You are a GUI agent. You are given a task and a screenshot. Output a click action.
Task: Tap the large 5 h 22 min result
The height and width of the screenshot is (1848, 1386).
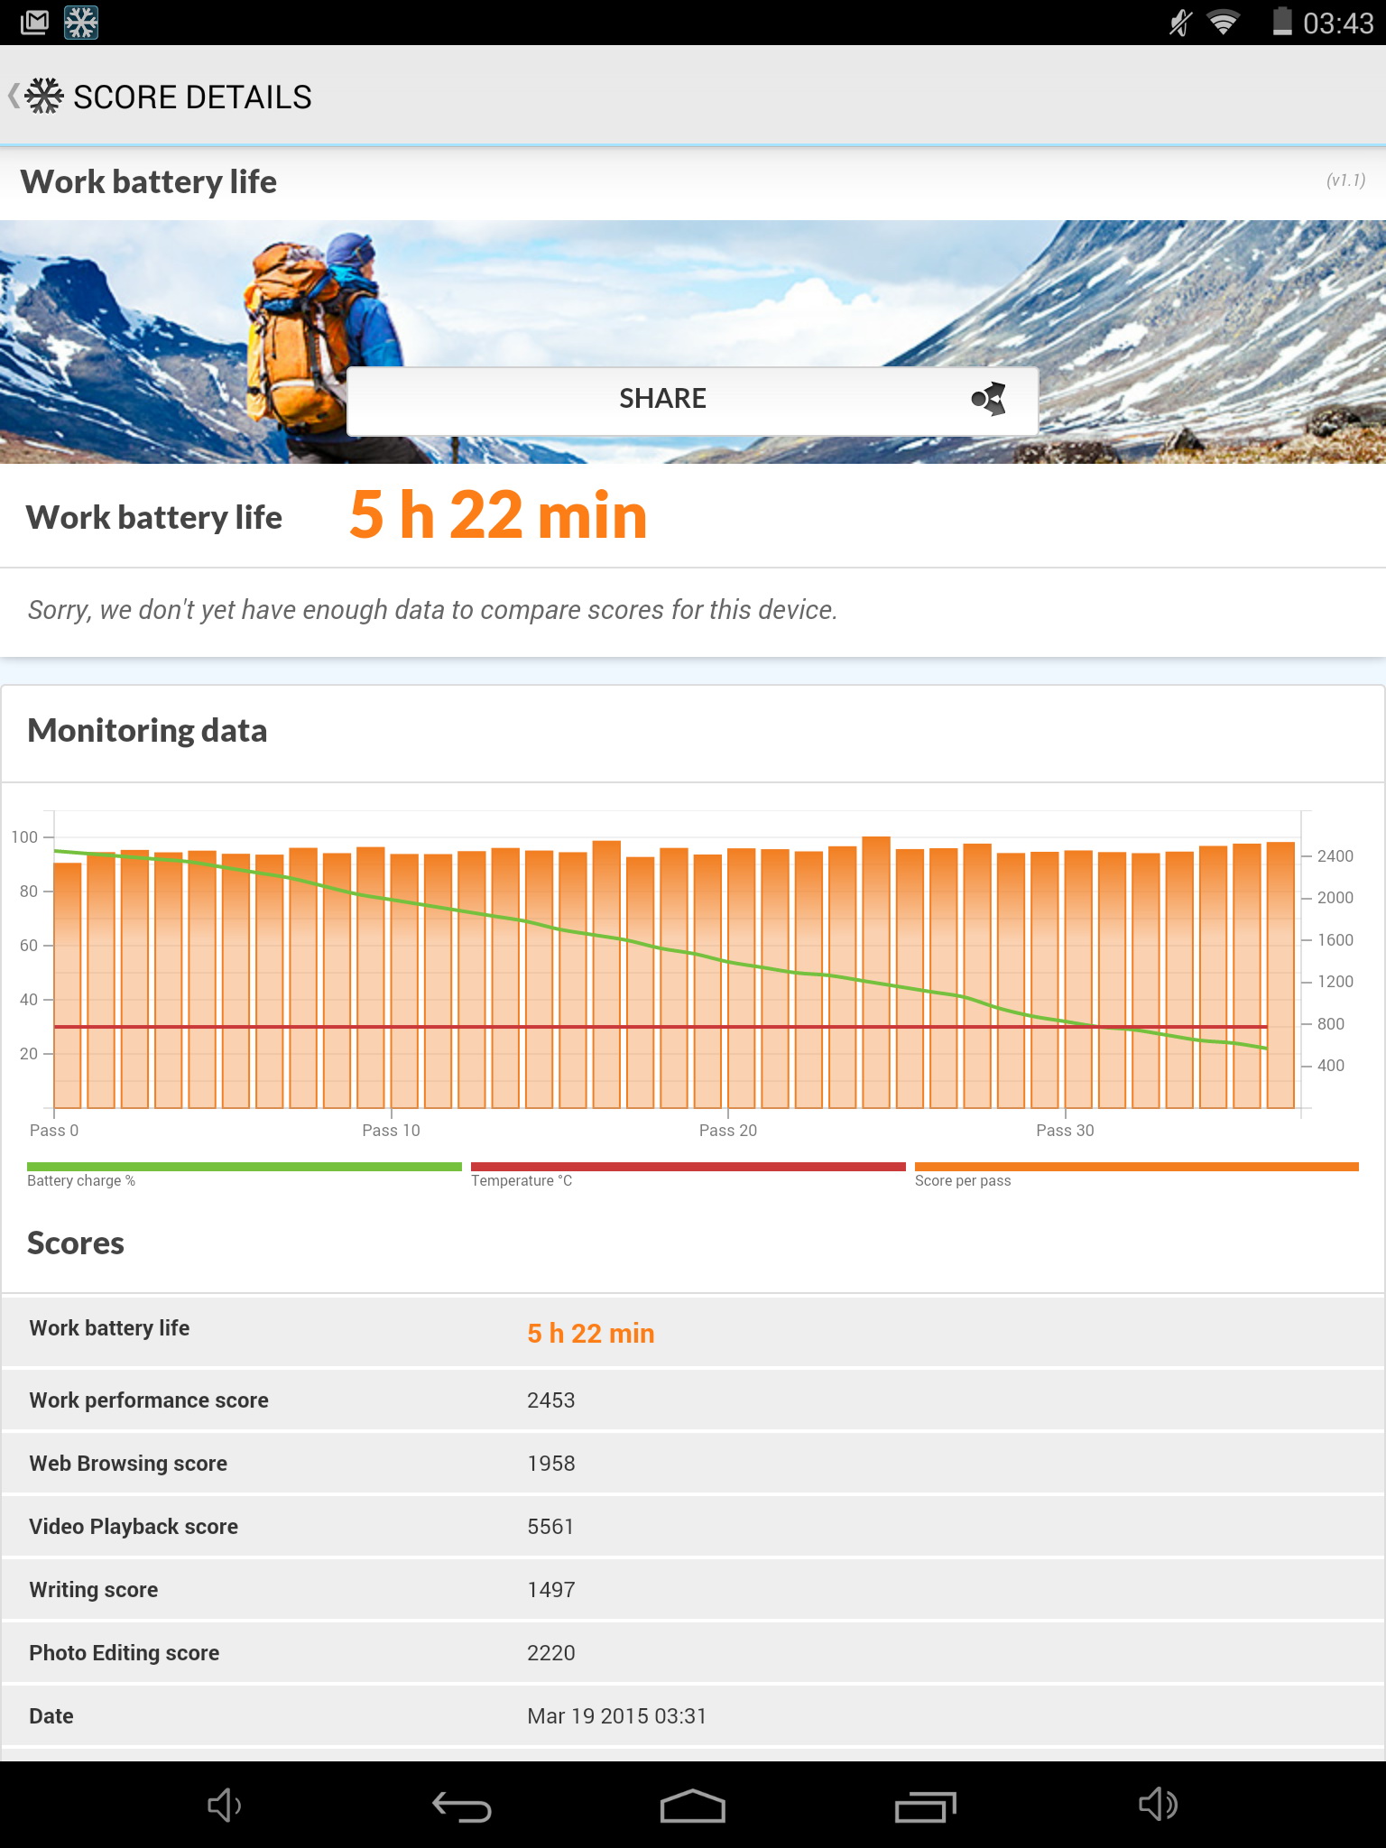498,515
